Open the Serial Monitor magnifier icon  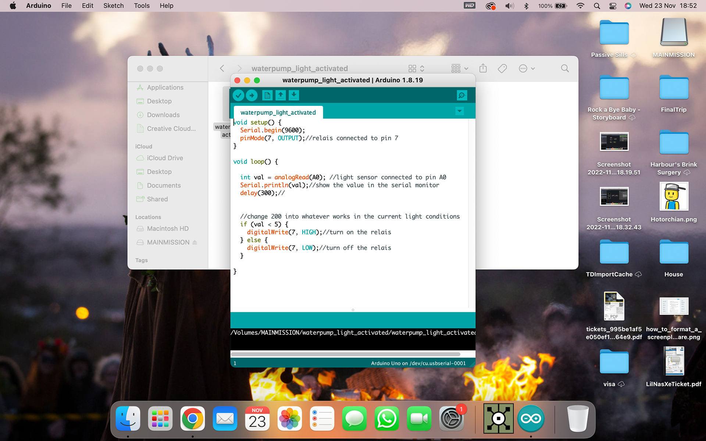(462, 96)
